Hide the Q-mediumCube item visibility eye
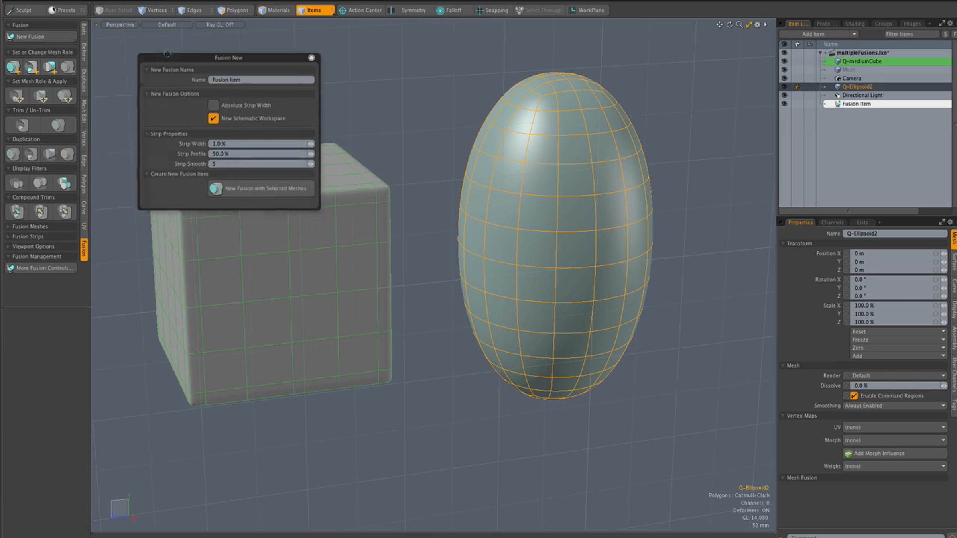Viewport: 957px width, 538px height. (x=784, y=61)
